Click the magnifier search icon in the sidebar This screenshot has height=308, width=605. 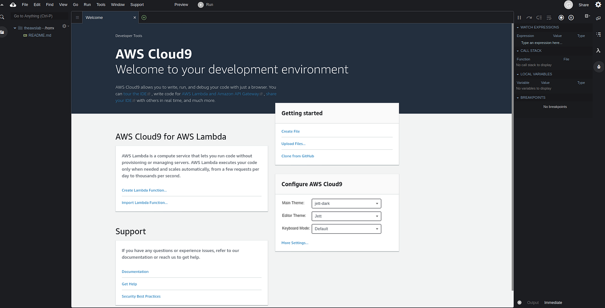pyautogui.click(x=2, y=16)
